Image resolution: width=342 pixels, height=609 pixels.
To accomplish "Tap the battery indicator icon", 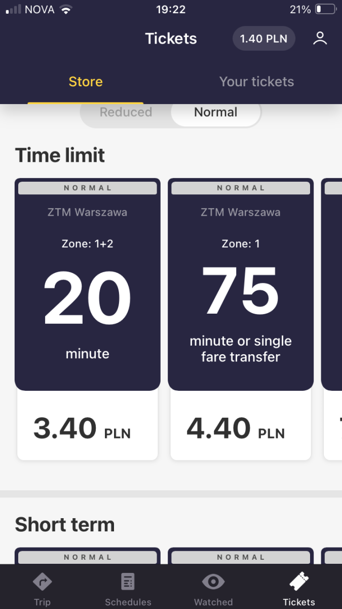I will (326, 9).
